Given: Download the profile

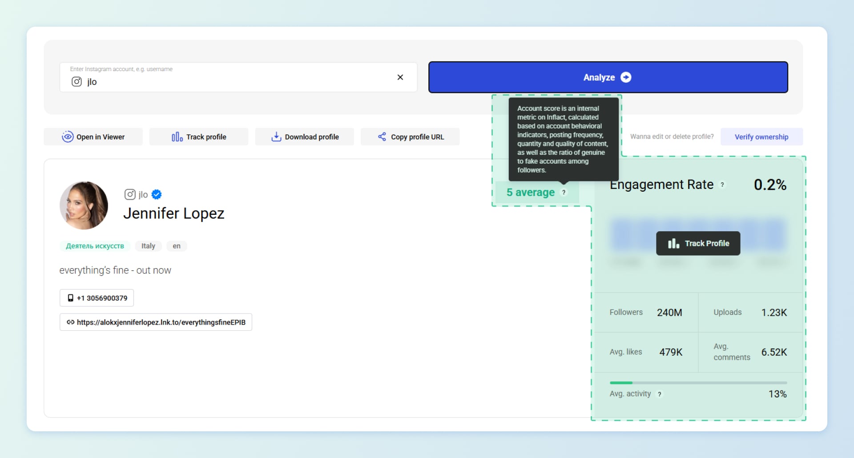Looking at the screenshot, I should tap(305, 137).
